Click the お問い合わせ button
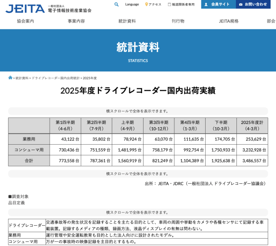 pyautogui.click(x=253, y=4)
